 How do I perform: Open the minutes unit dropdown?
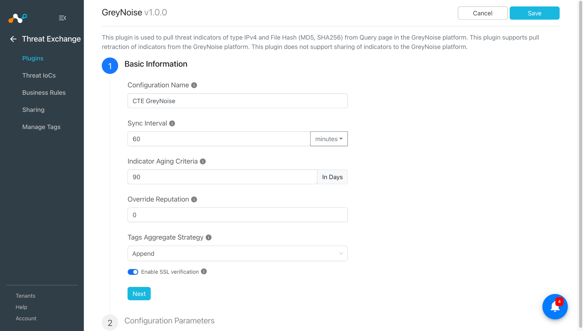pyautogui.click(x=329, y=139)
